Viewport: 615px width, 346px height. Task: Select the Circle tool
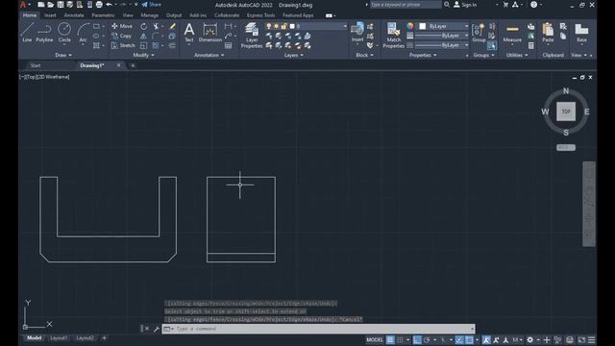64,33
